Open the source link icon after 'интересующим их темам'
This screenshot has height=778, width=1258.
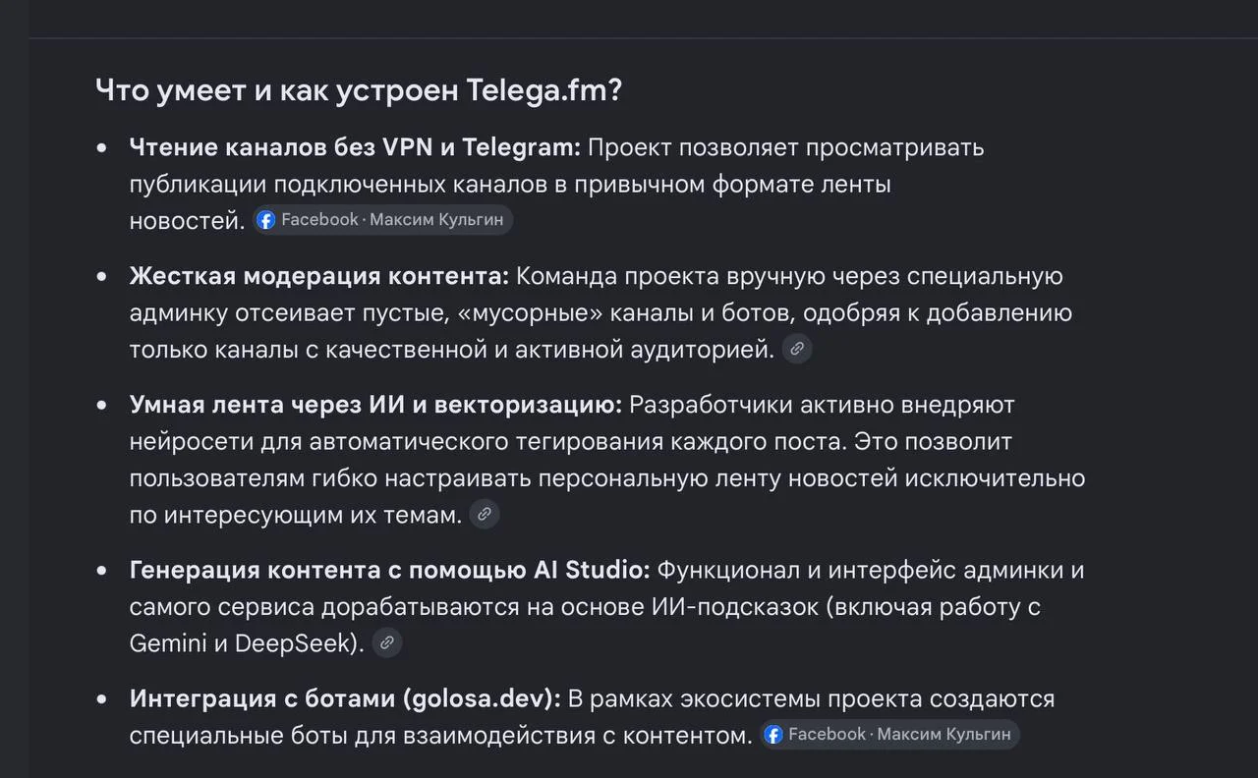485,514
